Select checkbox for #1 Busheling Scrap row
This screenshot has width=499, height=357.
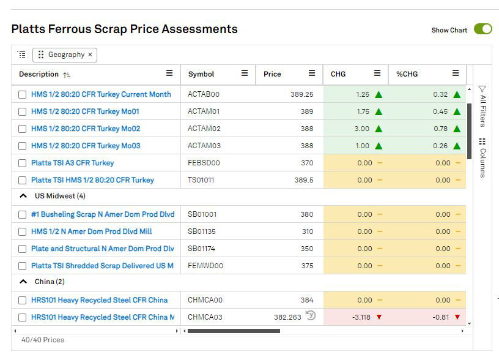23,215
